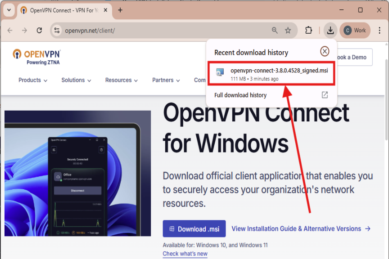Open the Resources navigation menu
The image size is (389, 259).
(x=122, y=80)
